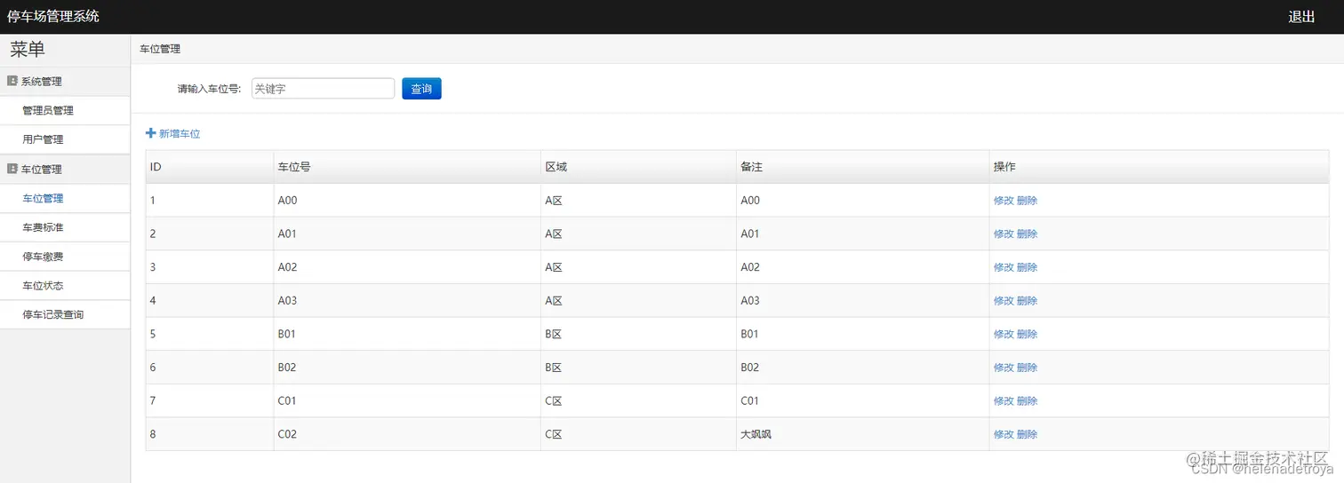Click 修改 for B01
Image resolution: width=1344 pixels, height=483 pixels.
(1004, 335)
